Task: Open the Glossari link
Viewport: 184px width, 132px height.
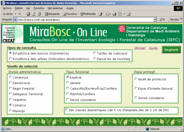Action: tap(140, 48)
